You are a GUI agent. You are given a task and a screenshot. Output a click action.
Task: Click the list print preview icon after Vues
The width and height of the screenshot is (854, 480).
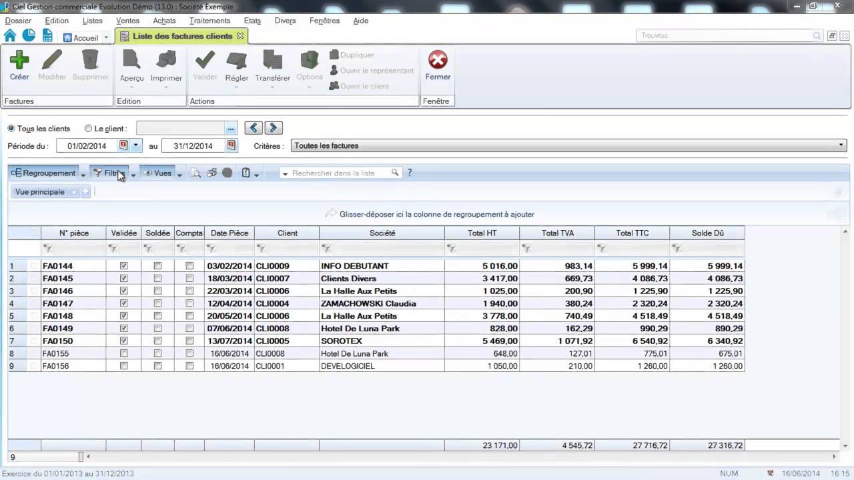[x=195, y=173]
